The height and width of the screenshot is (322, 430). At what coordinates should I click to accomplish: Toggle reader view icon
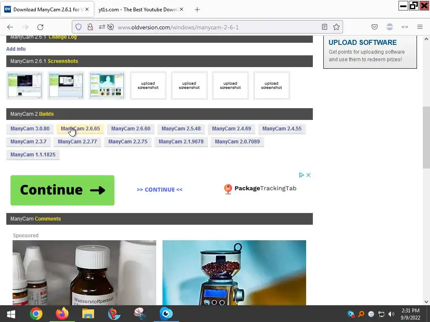(x=325, y=27)
